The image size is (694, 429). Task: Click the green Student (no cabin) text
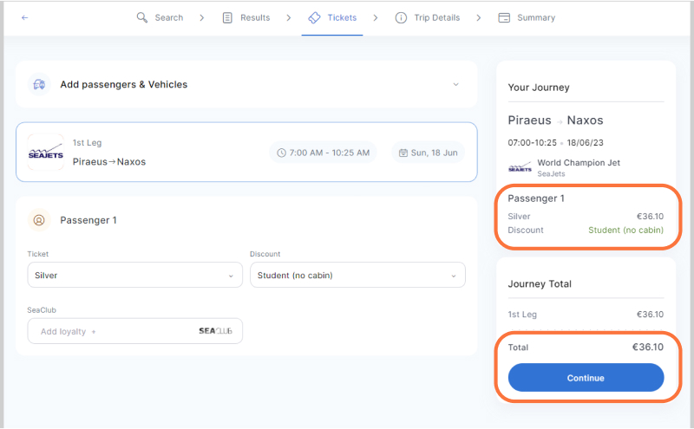tap(625, 230)
